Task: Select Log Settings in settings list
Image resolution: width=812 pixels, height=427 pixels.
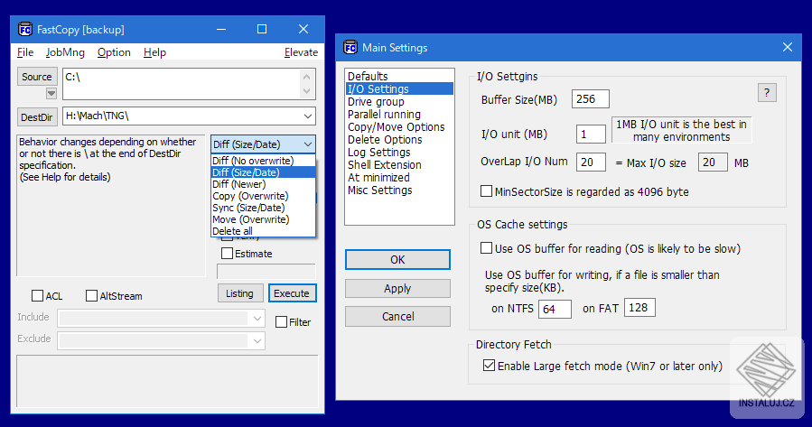Action: (399, 153)
